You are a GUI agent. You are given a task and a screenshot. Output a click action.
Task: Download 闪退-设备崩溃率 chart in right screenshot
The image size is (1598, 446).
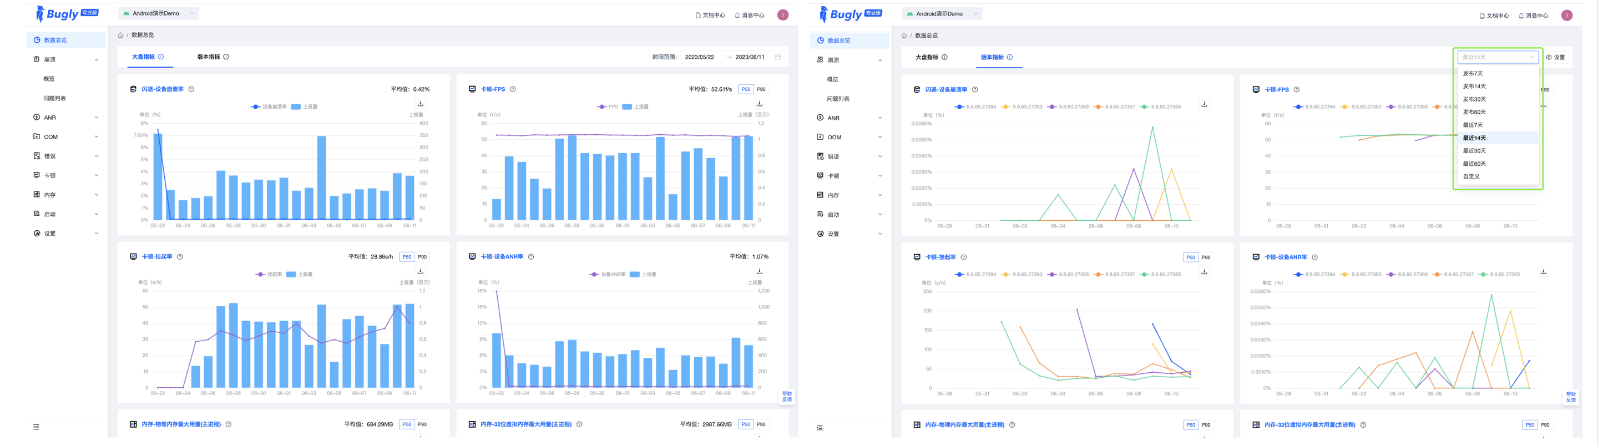coord(1204,104)
